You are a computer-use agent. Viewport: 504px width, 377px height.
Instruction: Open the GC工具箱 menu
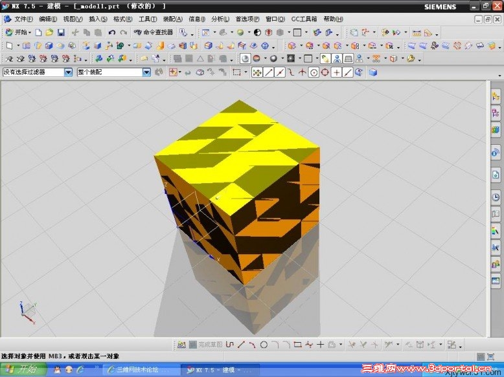point(304,19)
